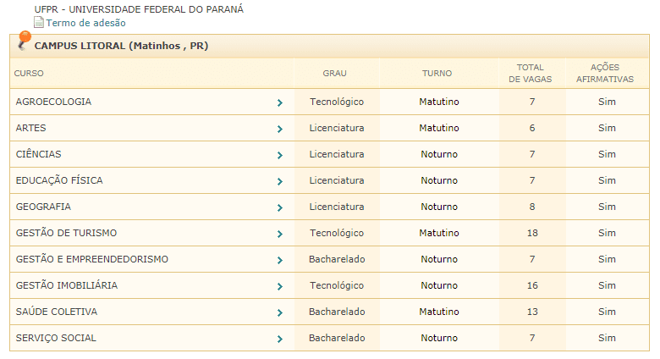Screen dimensions: 660x359
Task: Open the Termo de adesão link
Action: 85,23
